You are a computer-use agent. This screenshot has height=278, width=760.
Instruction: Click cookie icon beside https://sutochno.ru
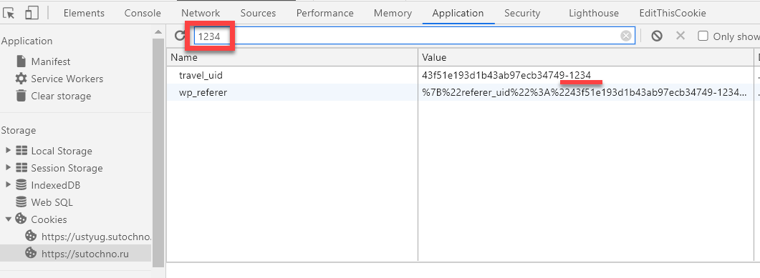tap(31, 253)
